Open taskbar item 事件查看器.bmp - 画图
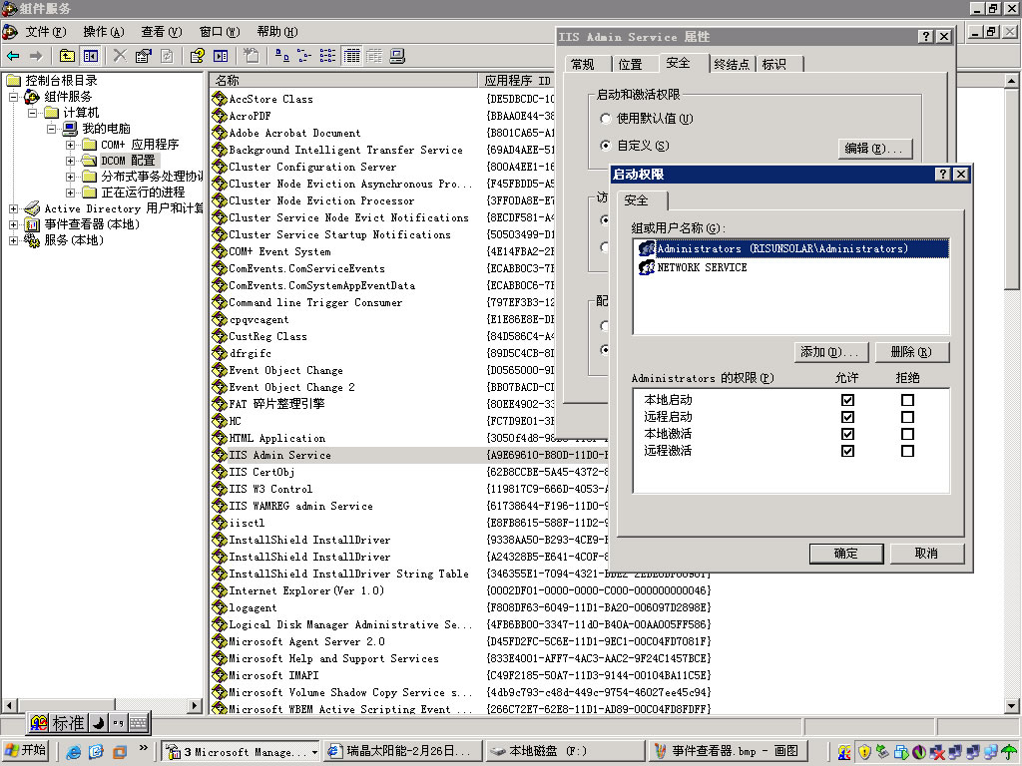The height and width of the screenshot is (766, 1022). tap(730, 751)
